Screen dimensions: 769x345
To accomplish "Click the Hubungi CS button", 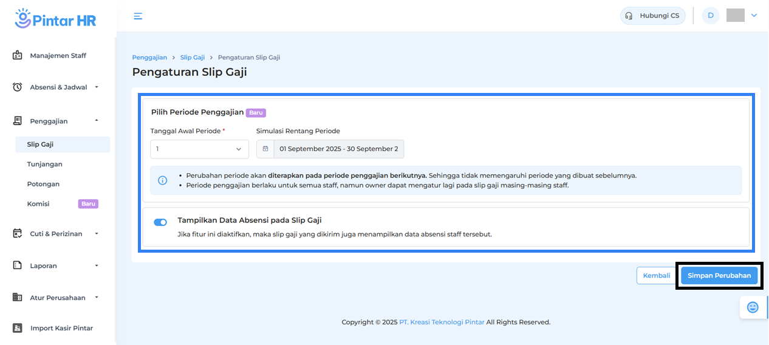I will pos(653,16).
